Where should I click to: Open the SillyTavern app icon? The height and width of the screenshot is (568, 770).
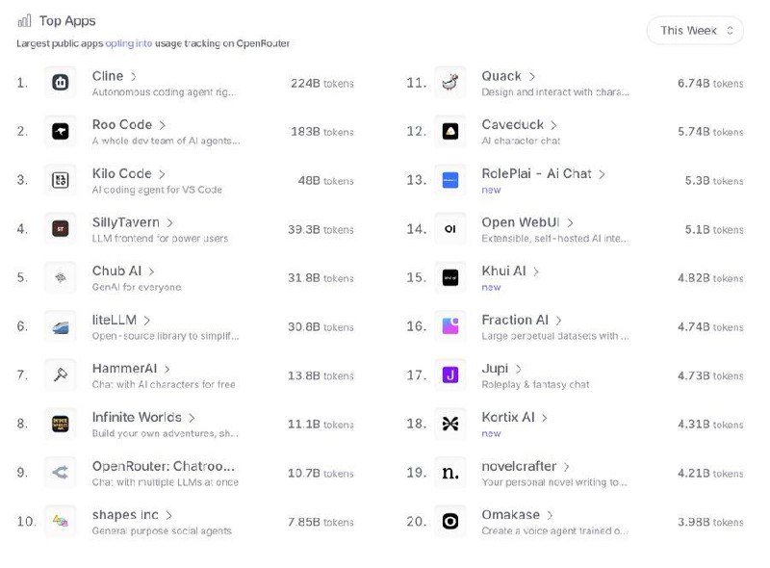click(x=61, y=228)
